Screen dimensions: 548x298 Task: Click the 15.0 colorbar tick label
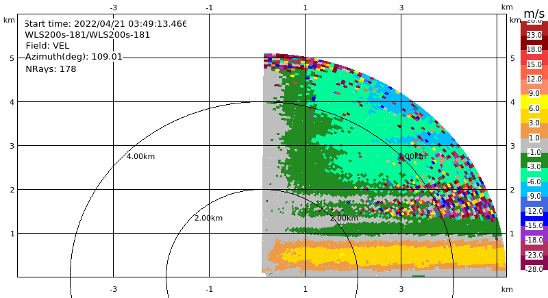(534, 64)
